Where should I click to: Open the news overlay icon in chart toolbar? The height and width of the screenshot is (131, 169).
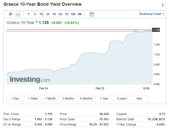(92, 14)
